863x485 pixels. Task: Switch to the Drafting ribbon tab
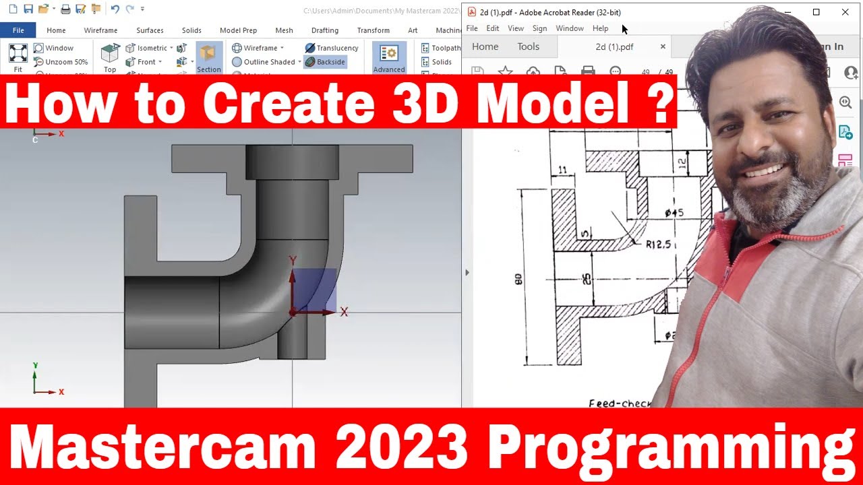tap(325, 30)
